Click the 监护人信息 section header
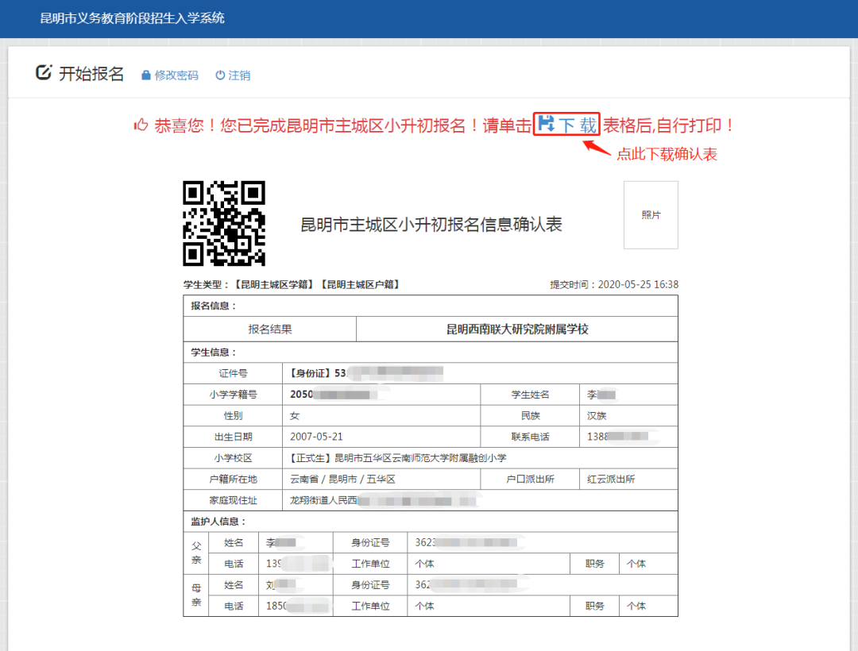Screen dimensions: 858x651 [x=217, y=521]
